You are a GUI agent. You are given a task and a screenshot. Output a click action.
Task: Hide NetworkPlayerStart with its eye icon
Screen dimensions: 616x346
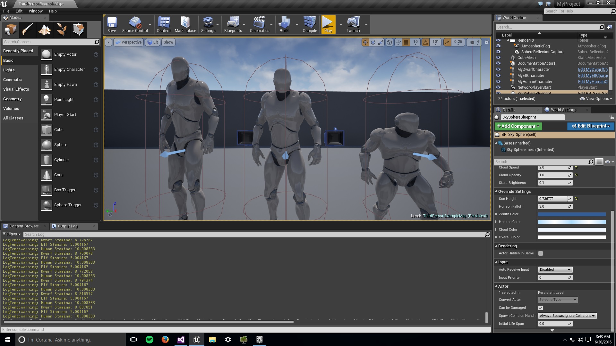[498, 87]
